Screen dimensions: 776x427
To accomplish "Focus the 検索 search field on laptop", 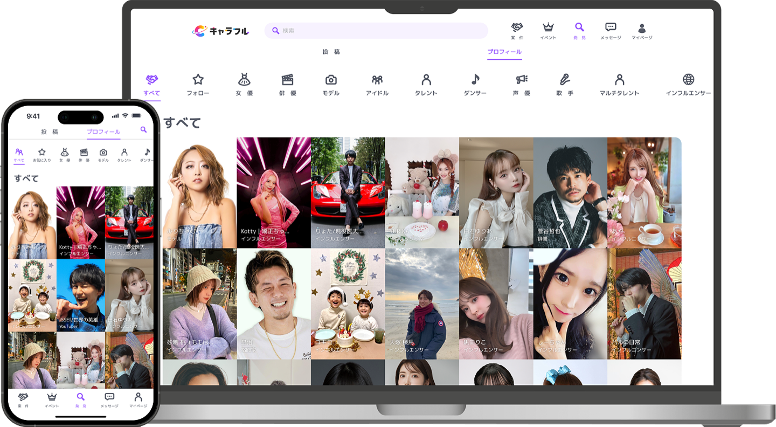I will 376,31.
